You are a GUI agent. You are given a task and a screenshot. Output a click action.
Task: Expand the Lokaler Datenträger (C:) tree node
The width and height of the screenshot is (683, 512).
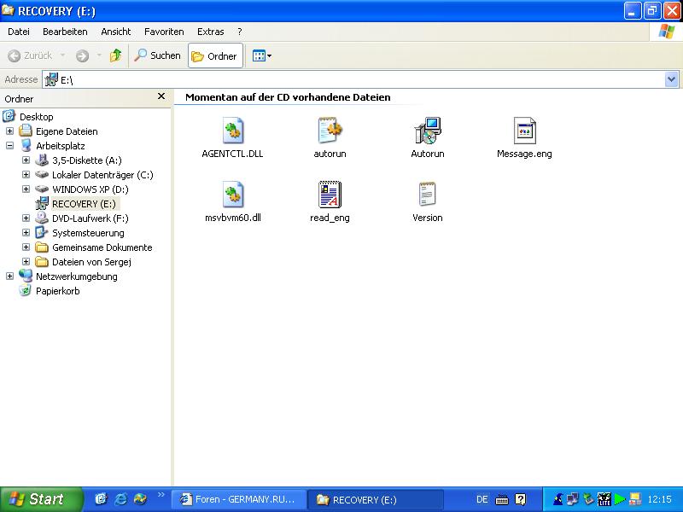26,175
